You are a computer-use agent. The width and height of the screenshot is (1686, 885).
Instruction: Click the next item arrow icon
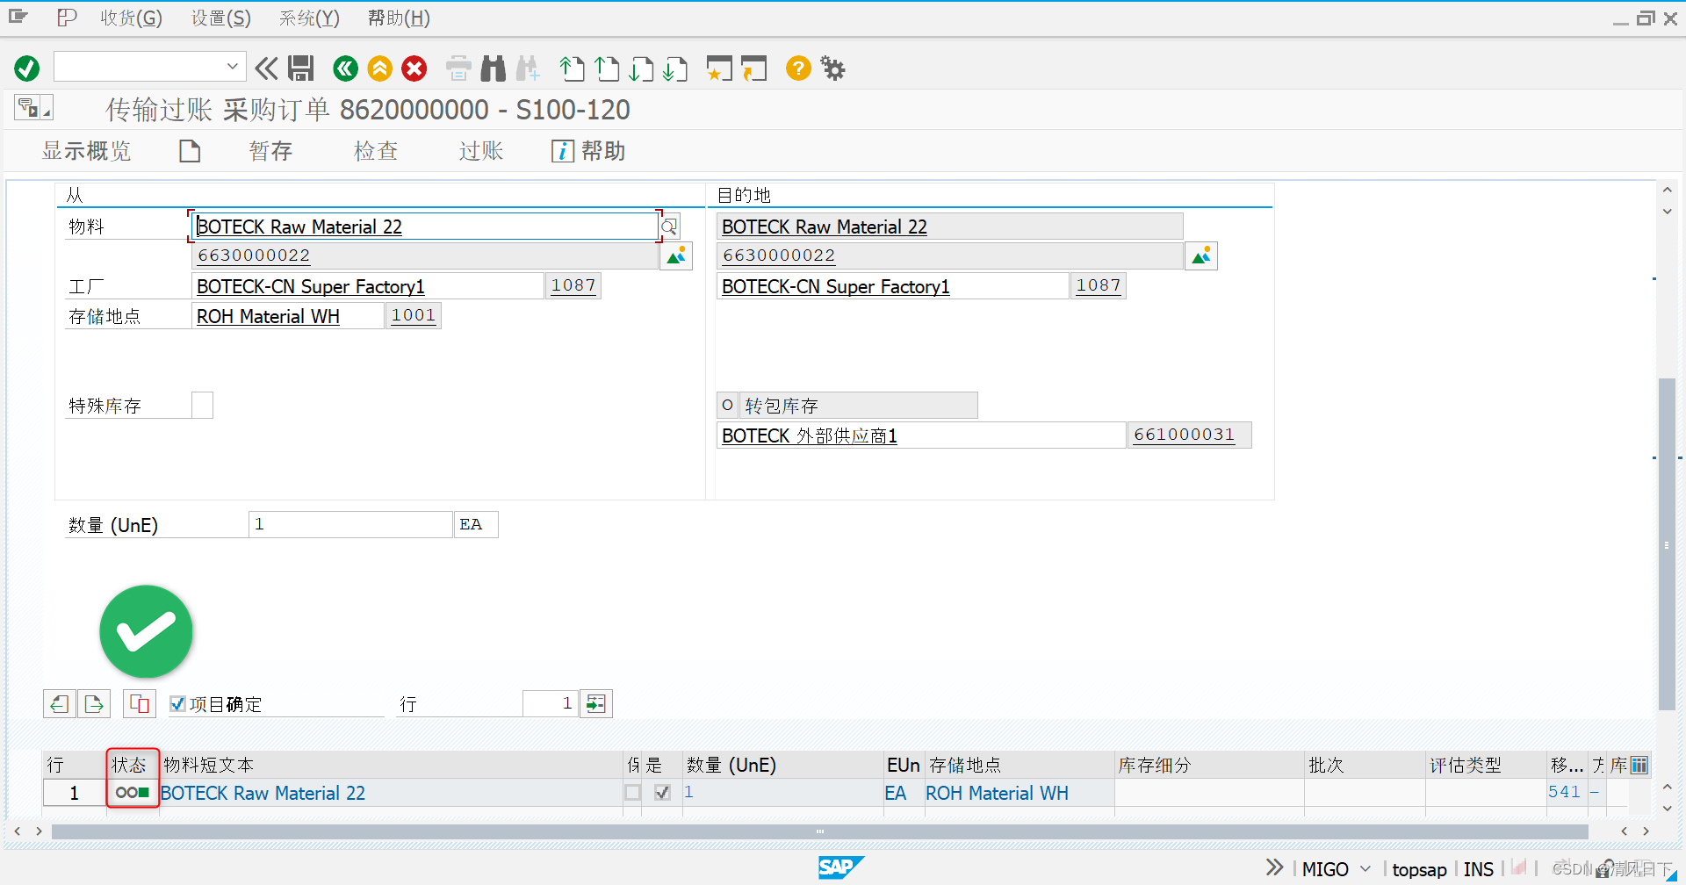[x=94, y=703]
